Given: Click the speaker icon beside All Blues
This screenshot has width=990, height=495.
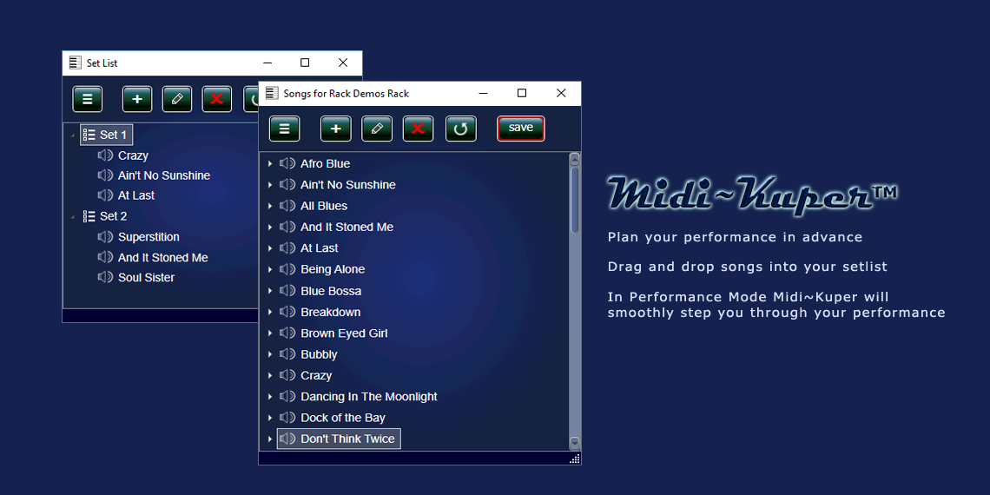Looking at the screenshot, I should tap(287, 206).
